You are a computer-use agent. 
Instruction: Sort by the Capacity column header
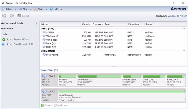coord(86,24)
